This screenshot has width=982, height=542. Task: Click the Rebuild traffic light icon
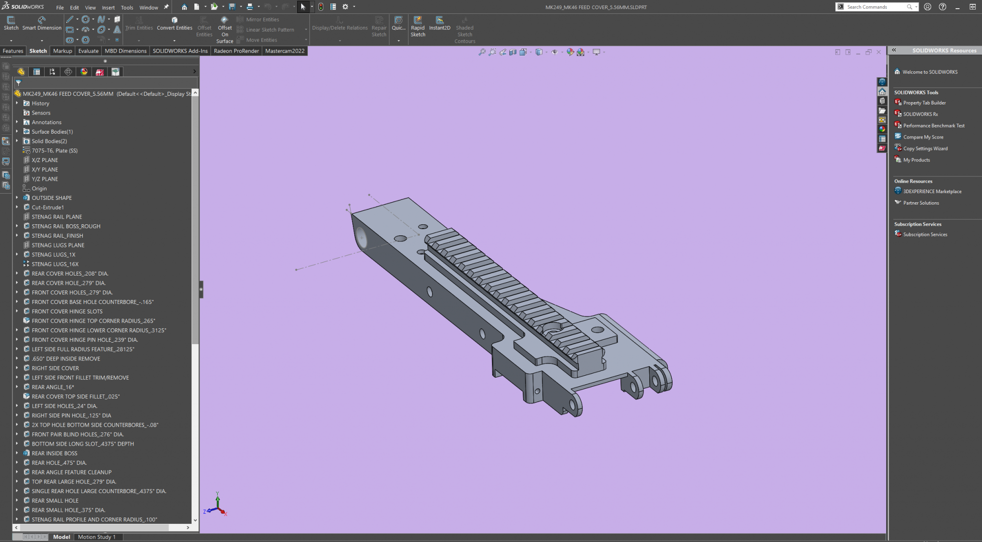pos(321,7)
